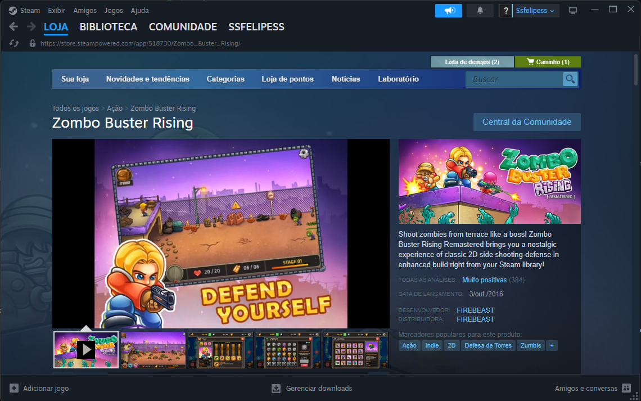Screen dimensions: 641x401
Task: Switch to the COMUNIDADE tab
Action: coord(183,27)
